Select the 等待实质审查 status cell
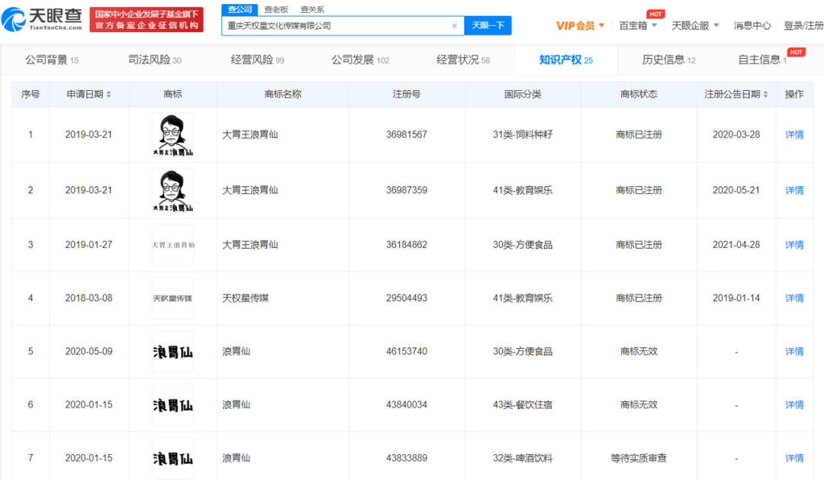Screen dimensions: 824x480 pyautogui.click(x=639, y=459)
